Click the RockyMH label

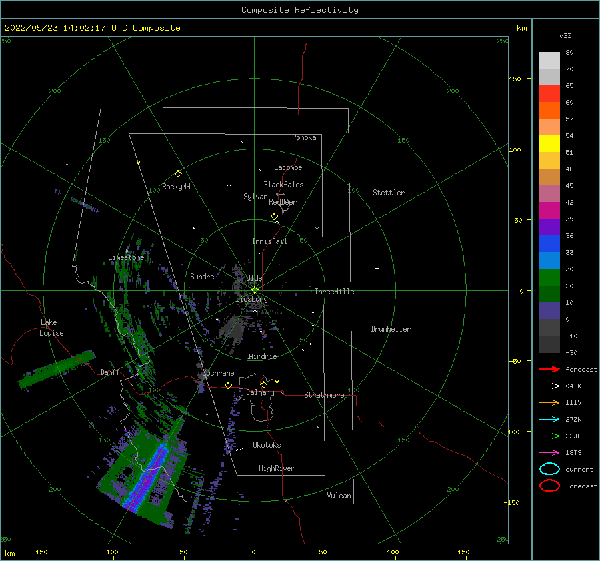[176, 187]
